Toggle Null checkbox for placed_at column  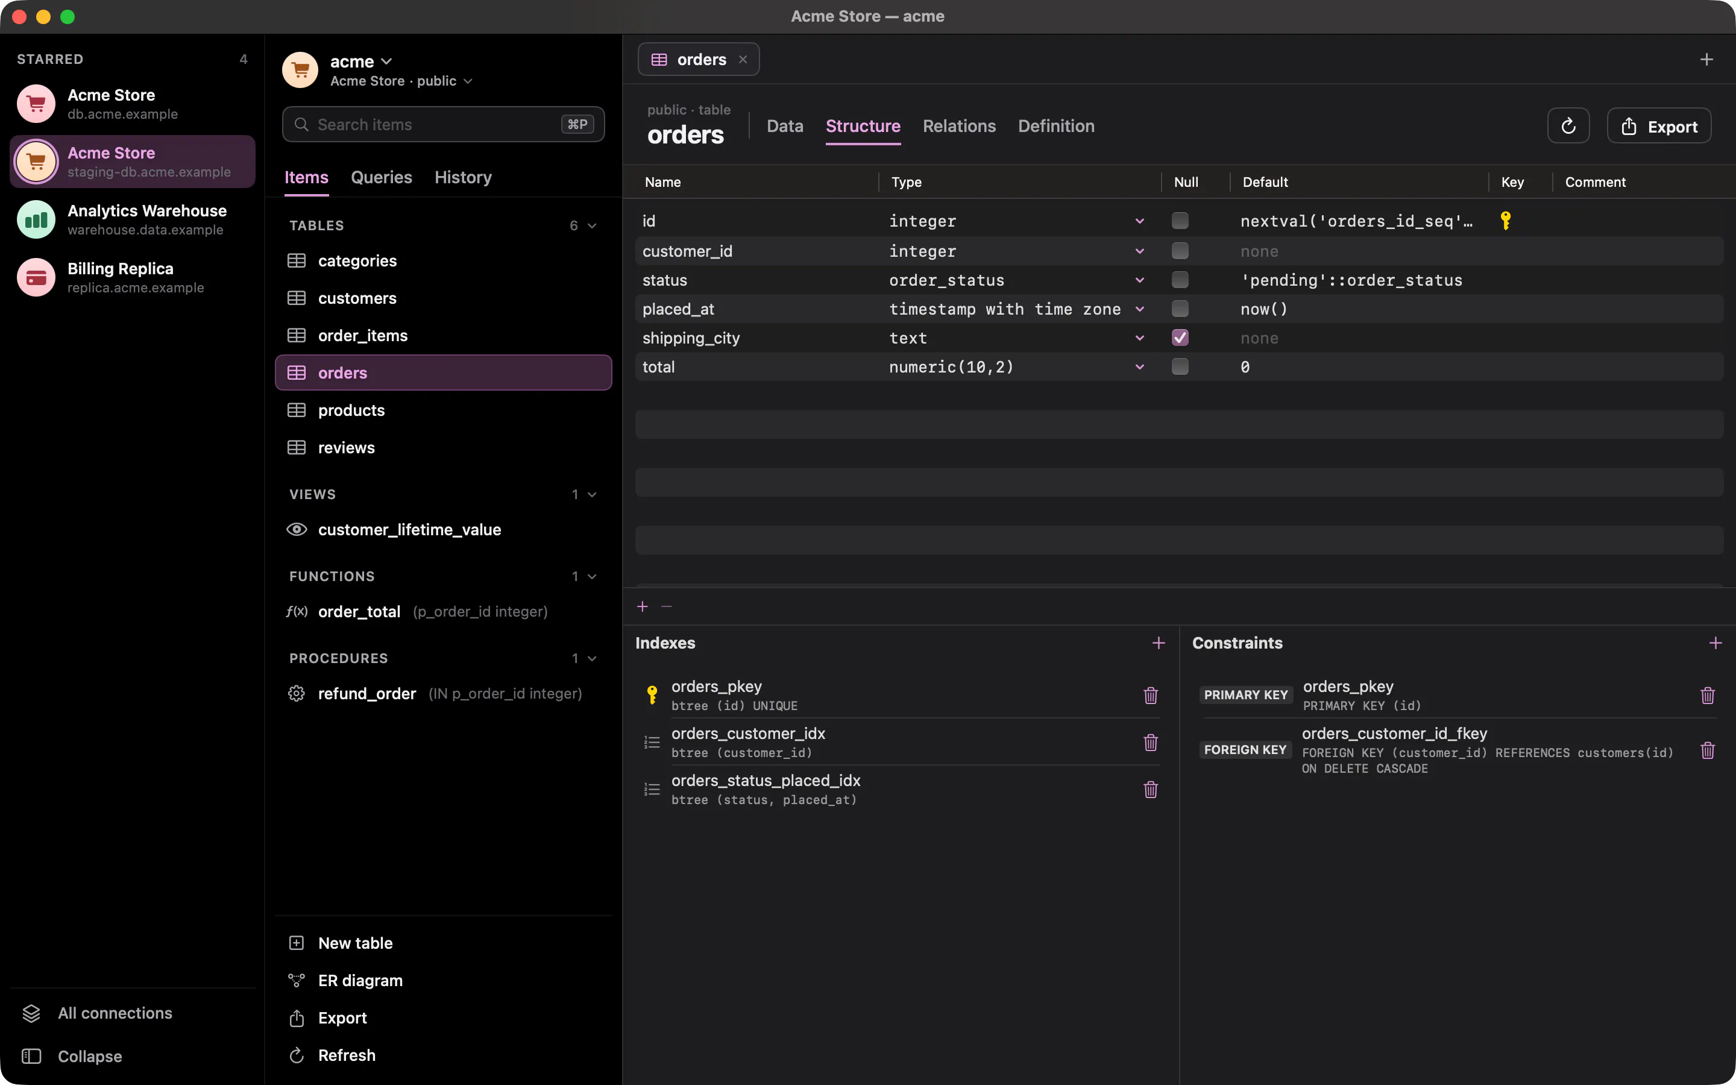tap(1180, 309)
